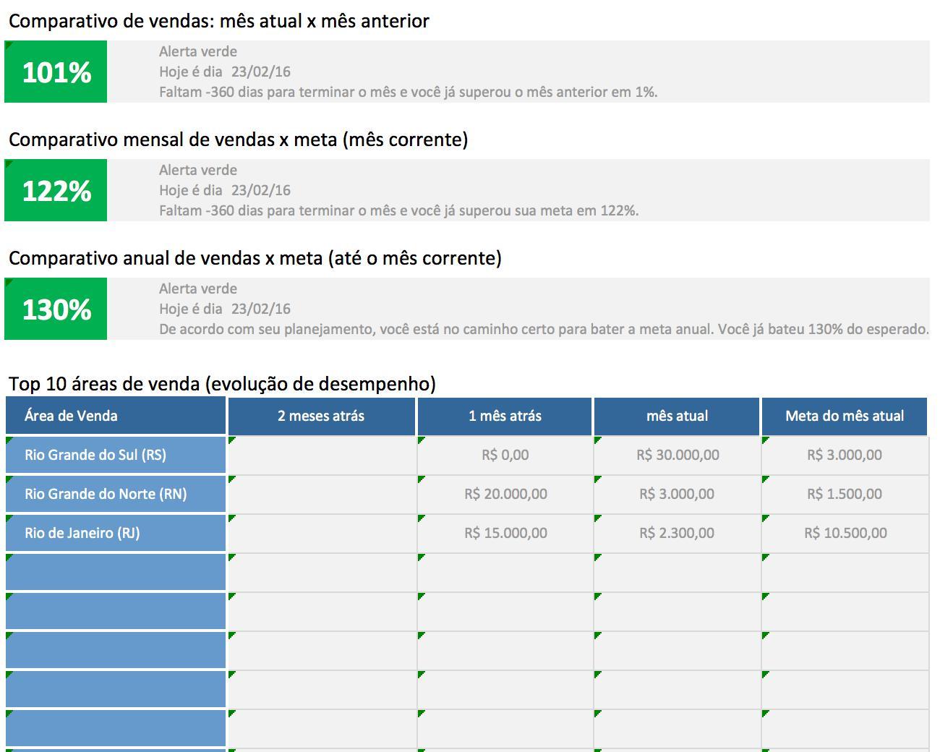The width and height of the screenshot is (940, 752).
Task: Click the date 23/02/16 beside 130%
Action: [x=261, y=309]
